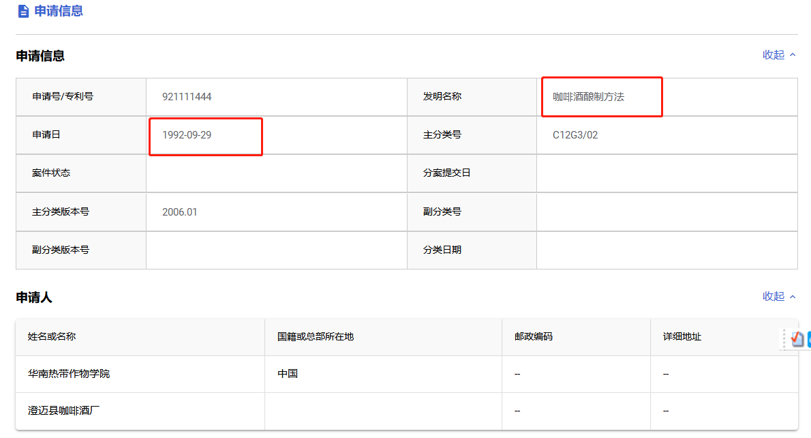Click the invention title 咖啡酒酿制方法
Image resolution: width=811 pixels, height=438 pixels.
(x=588, y=97)
